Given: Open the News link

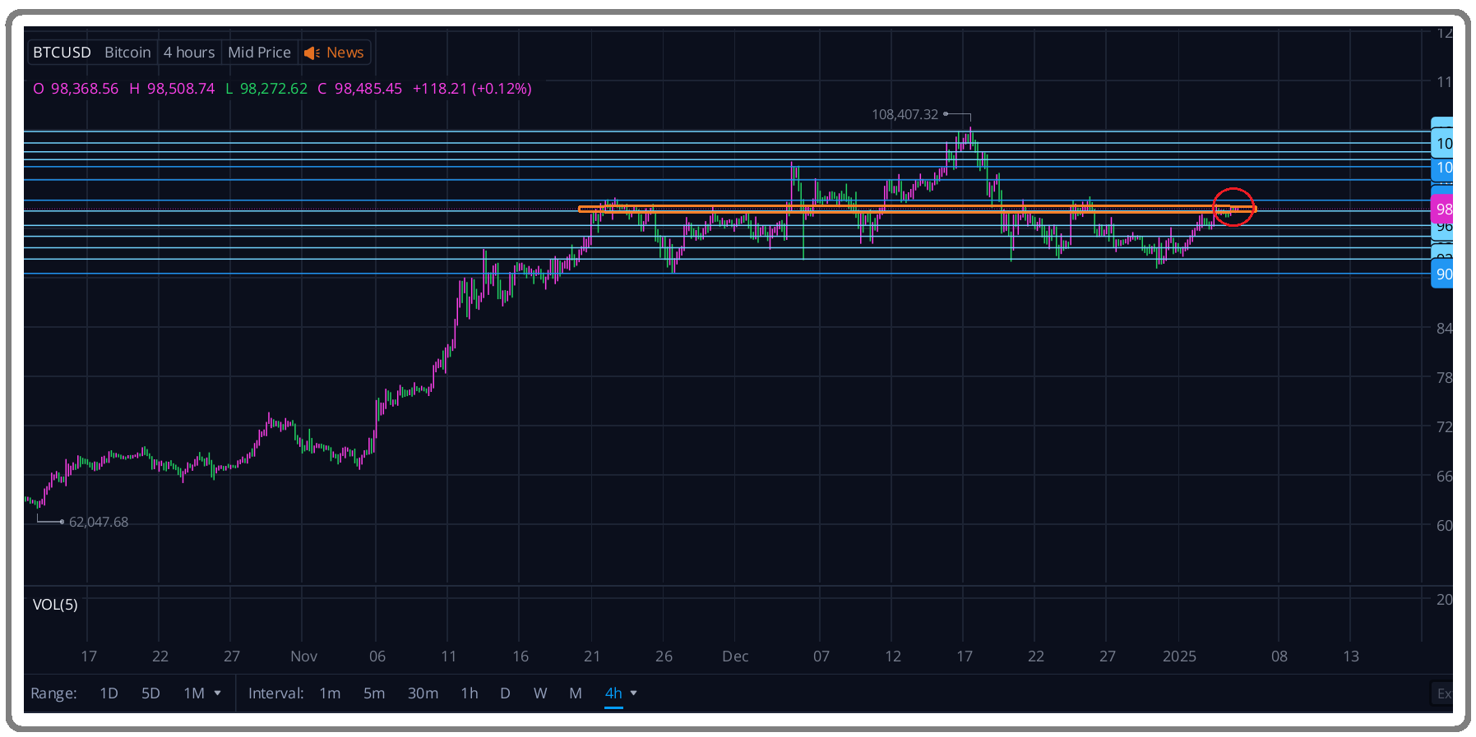Looking at the screenshot, I should [345, 53].
